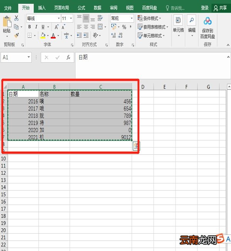Click 登录 to sign in
The image size is (231, 251).
tap(205, 8)
